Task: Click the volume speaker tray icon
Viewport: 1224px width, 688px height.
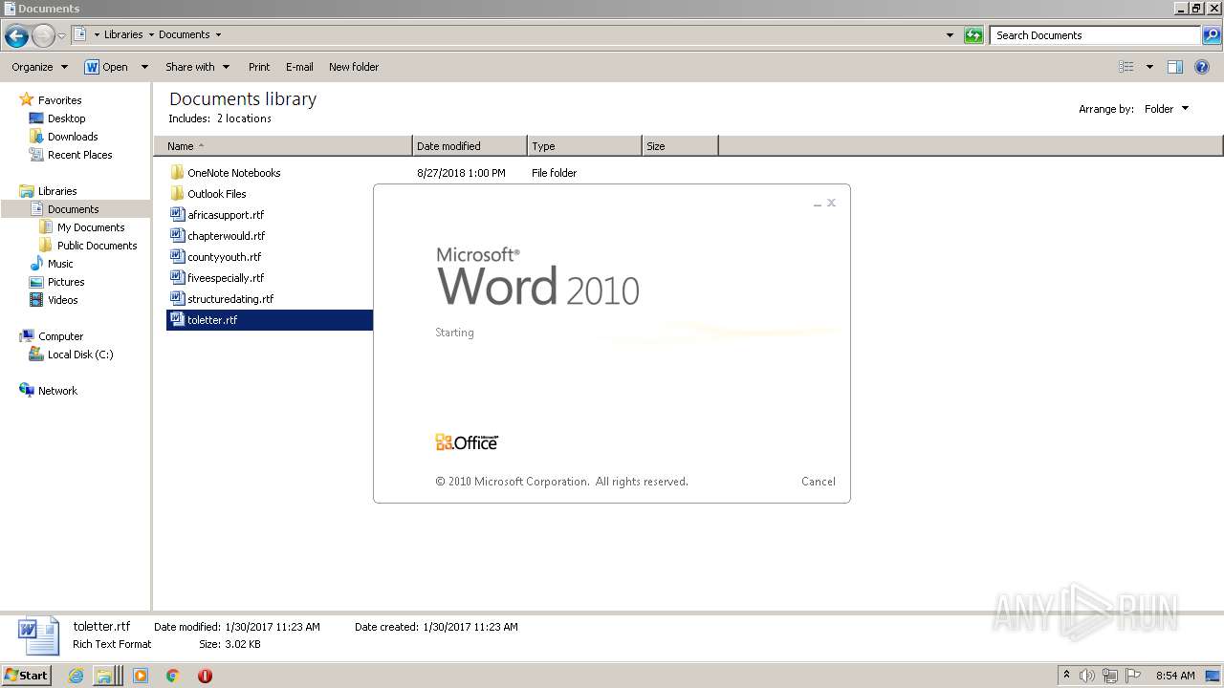Action: [x=1087, y=676]
